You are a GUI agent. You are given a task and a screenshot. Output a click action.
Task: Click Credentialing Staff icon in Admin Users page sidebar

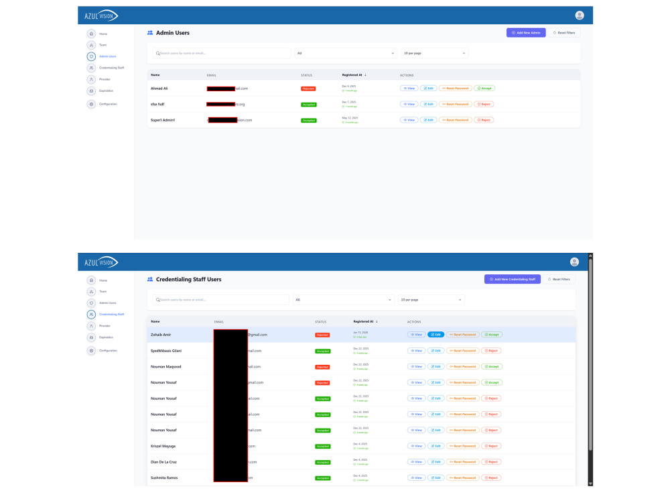coord(91,68)
